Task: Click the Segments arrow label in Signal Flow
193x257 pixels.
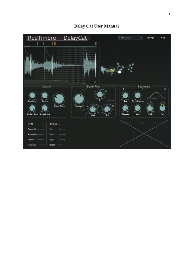Action: (x=111, y=100)
